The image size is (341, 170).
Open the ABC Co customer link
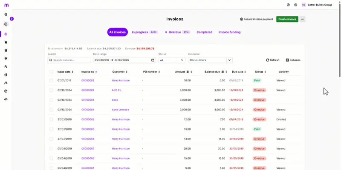click(116, 90)
